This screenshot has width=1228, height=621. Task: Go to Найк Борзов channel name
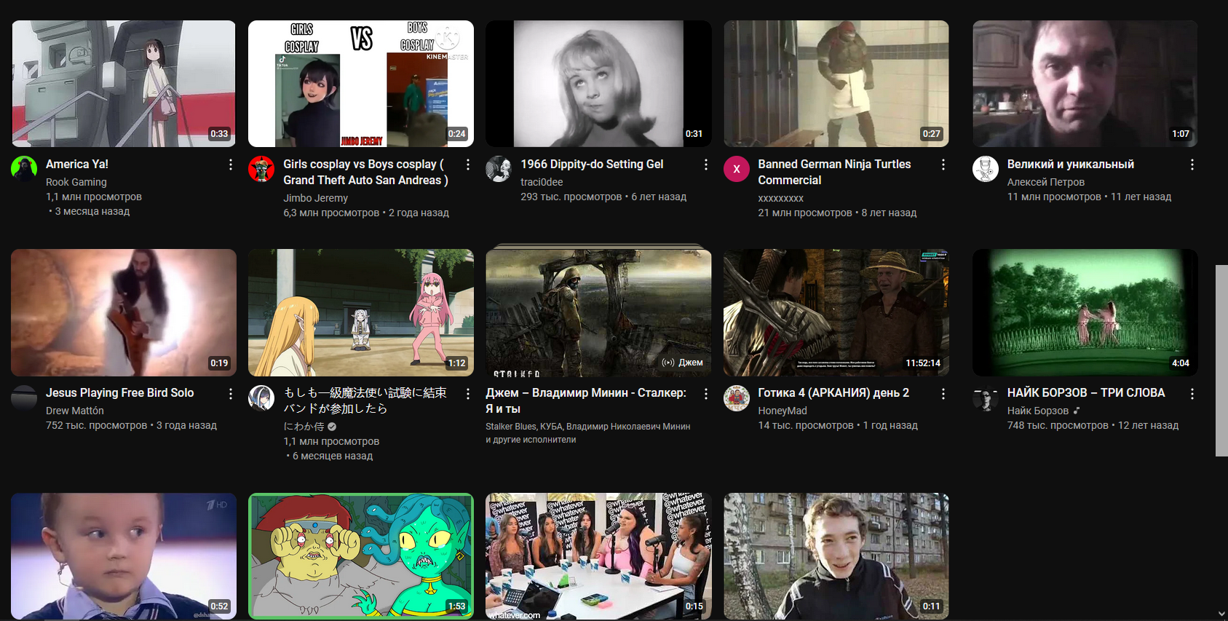tap(1038, 411)
